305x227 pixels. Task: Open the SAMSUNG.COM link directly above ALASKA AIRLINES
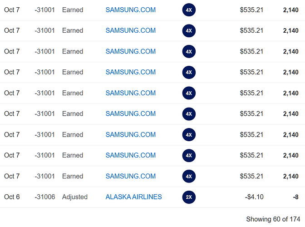coord(130,176)
